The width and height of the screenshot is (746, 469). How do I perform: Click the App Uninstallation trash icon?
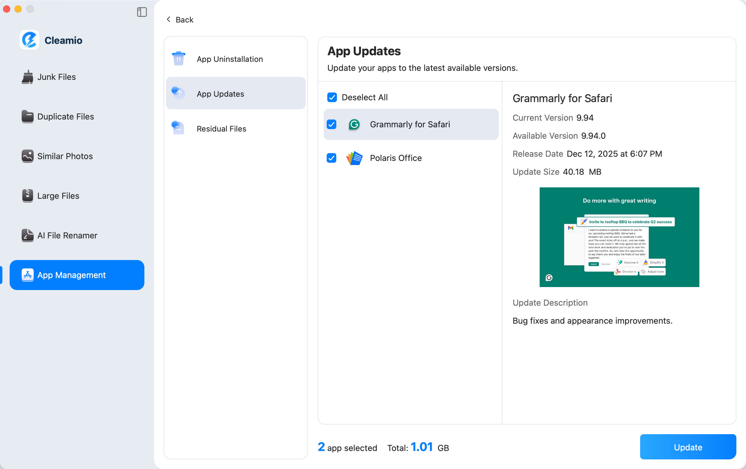(178, 59)
